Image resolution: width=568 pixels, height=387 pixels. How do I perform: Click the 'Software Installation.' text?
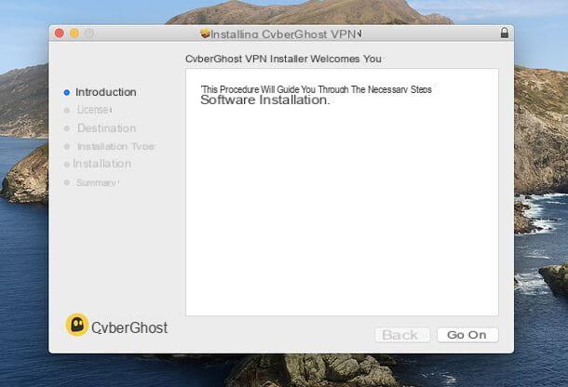point(264,100)
